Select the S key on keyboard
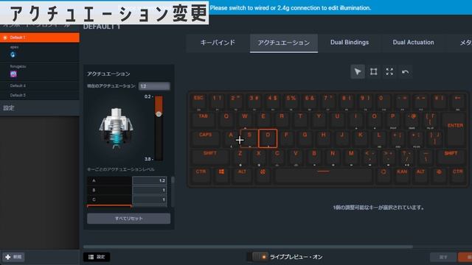Image resolution: width=472 pixels, height=265 pixels. coord(249,138)
